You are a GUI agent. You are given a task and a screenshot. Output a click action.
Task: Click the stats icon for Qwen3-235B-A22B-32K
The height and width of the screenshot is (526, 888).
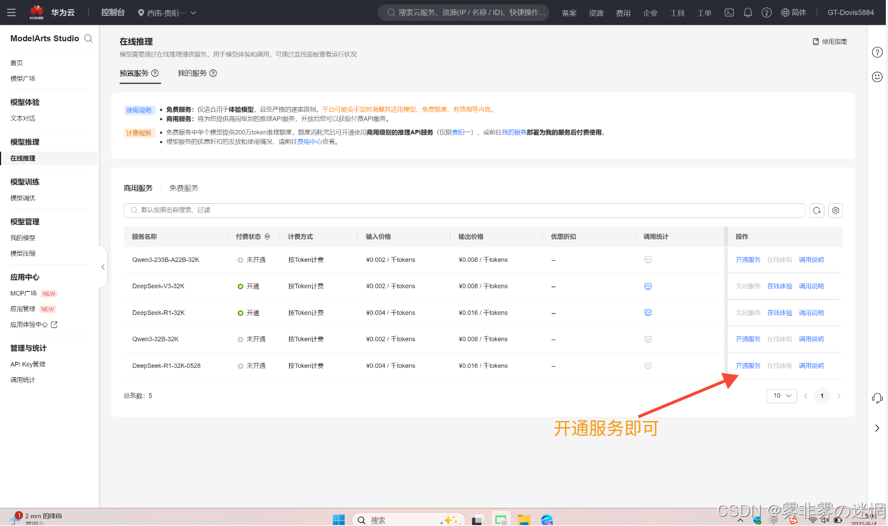(648, 260)
